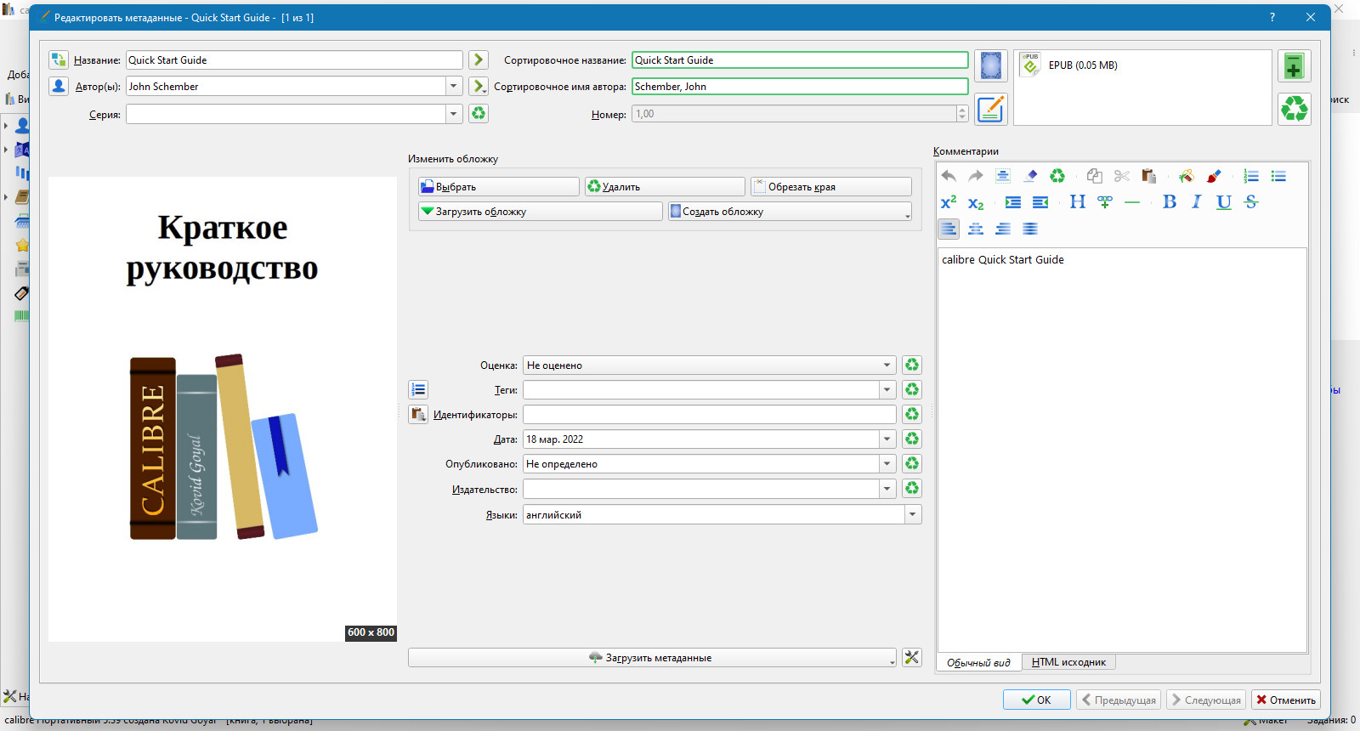The image size is (1360, 731).
Task: Click the eraser remove formatting icon
Action: 1030,176
